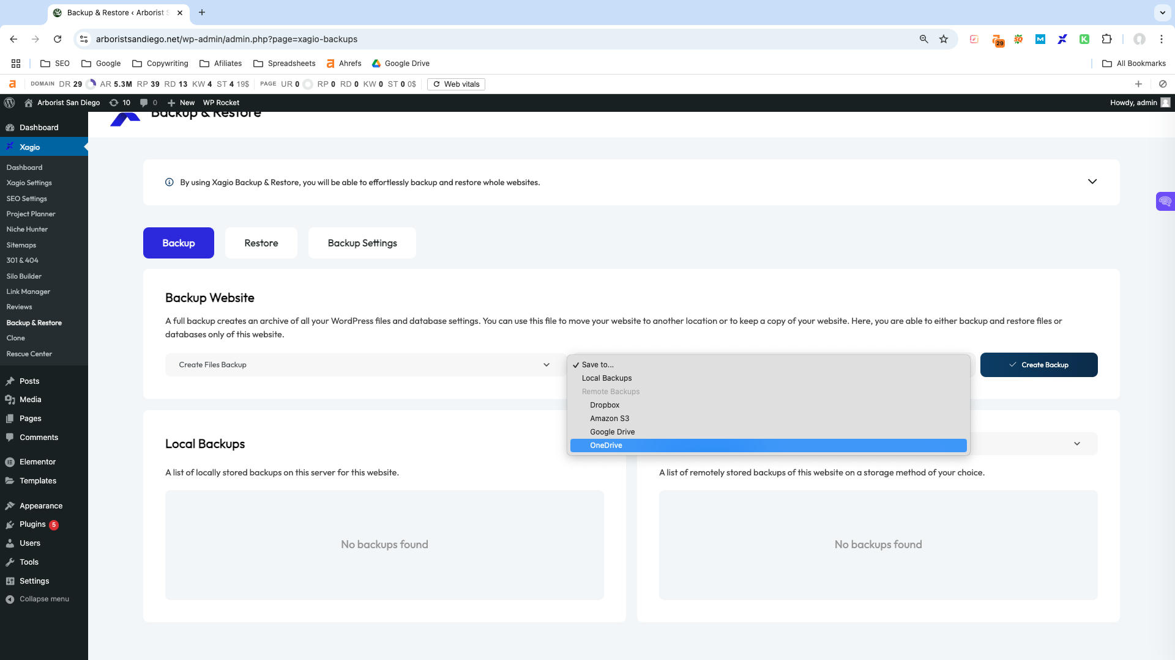Click the Create Backup button
This screenshot has height=660, width=1175.
tap(1039, 365)
